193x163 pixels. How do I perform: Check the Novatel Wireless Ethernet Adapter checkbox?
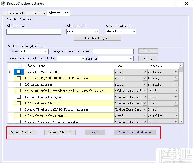tap(19, 122)
